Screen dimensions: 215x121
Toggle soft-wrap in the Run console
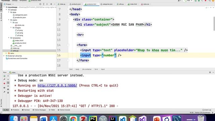click(x=8, y=83)
